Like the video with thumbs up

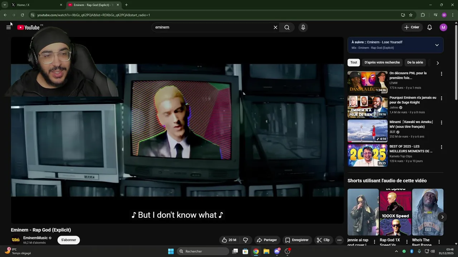[229, 240]
